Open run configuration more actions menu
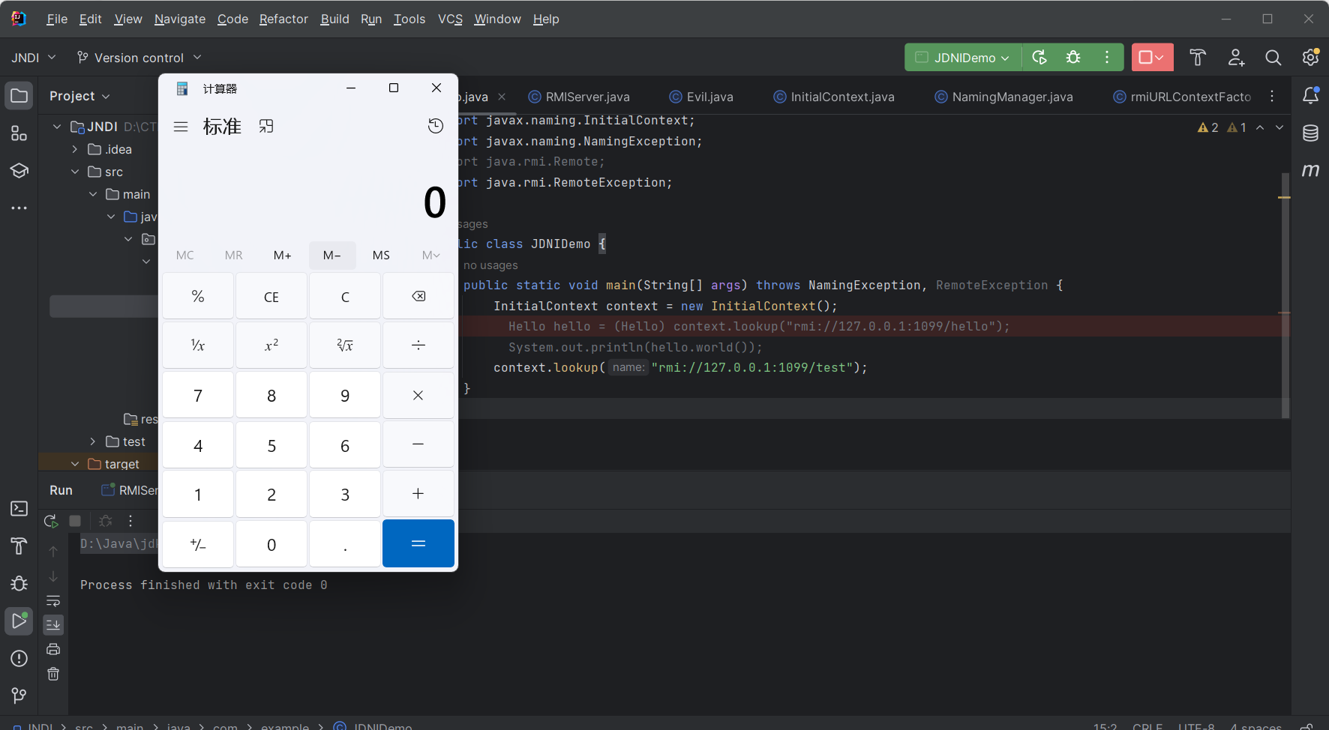This screenshot has height=730, width=1329. (x=1107, y=58)
